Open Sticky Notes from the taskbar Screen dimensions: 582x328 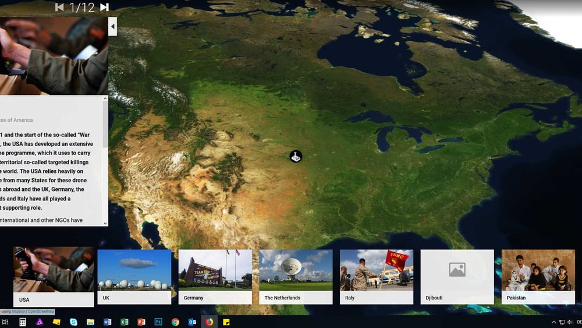click(226, 322)
